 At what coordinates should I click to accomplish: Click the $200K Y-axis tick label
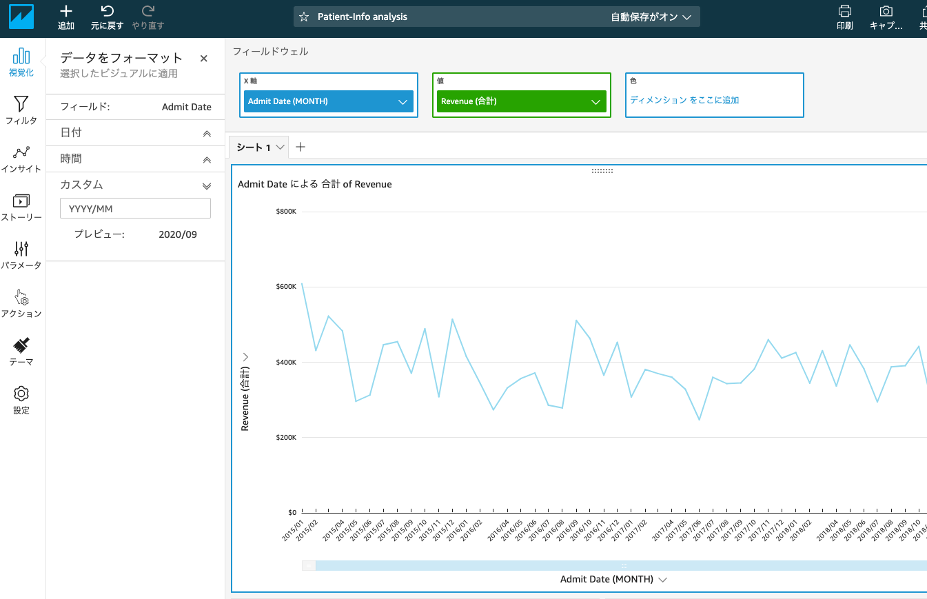pyautogui.click(x=287, y=438)
